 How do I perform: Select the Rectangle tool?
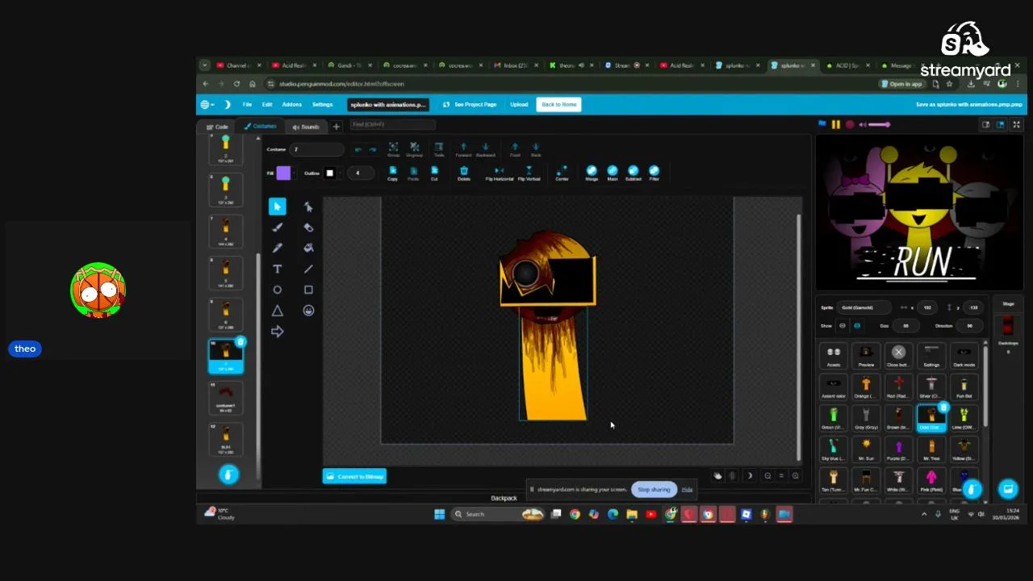coord(308,290)
